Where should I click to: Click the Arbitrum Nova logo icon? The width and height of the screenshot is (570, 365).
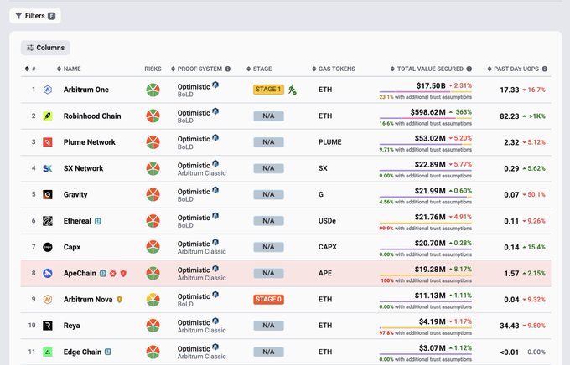[48, 299]
